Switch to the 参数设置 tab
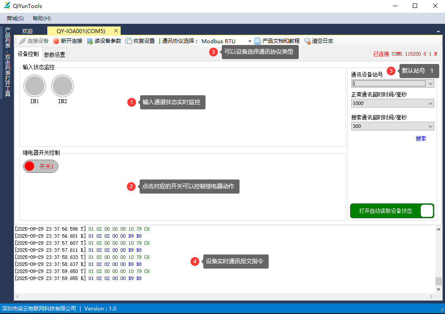Screen dimensions: 445x314 [54, 55]
